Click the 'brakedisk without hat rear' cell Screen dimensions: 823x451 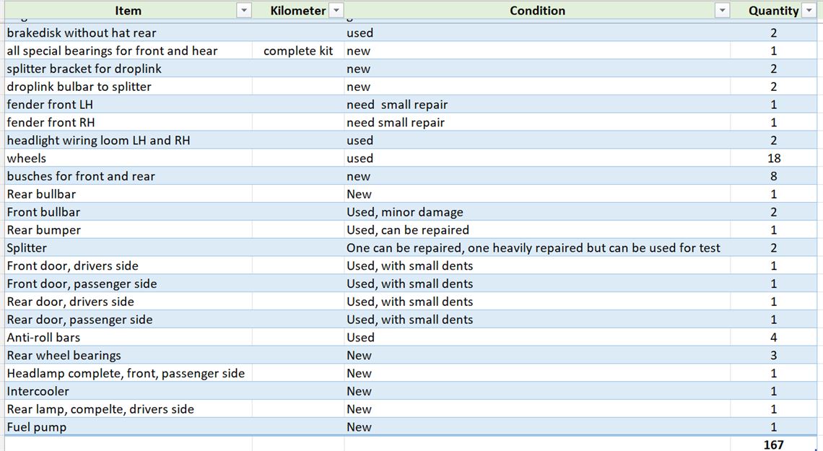coord(82,33)
